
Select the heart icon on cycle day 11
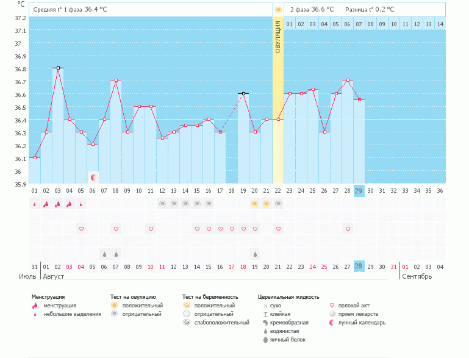pos(151,229)
